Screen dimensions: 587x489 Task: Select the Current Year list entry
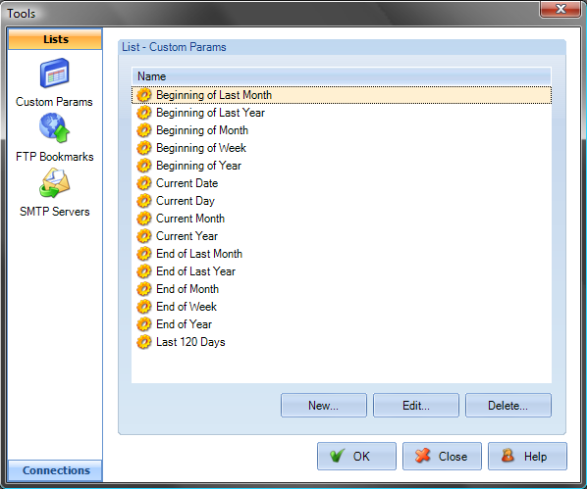(x=341, y=236)
